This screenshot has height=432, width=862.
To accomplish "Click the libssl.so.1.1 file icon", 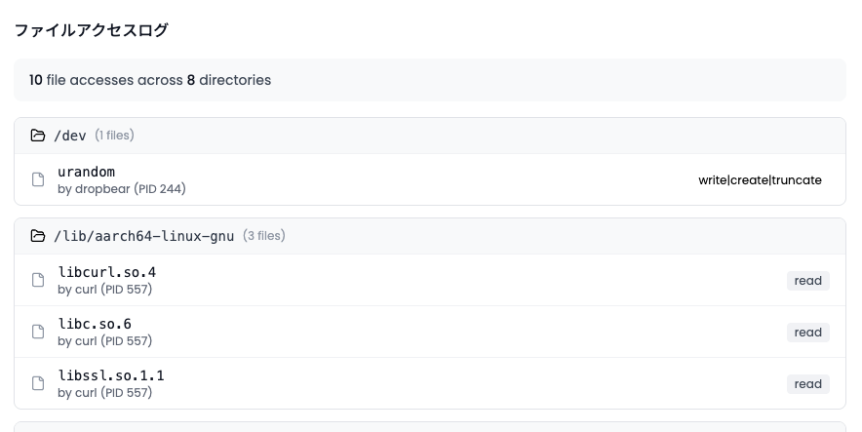I will pos(39,383).
